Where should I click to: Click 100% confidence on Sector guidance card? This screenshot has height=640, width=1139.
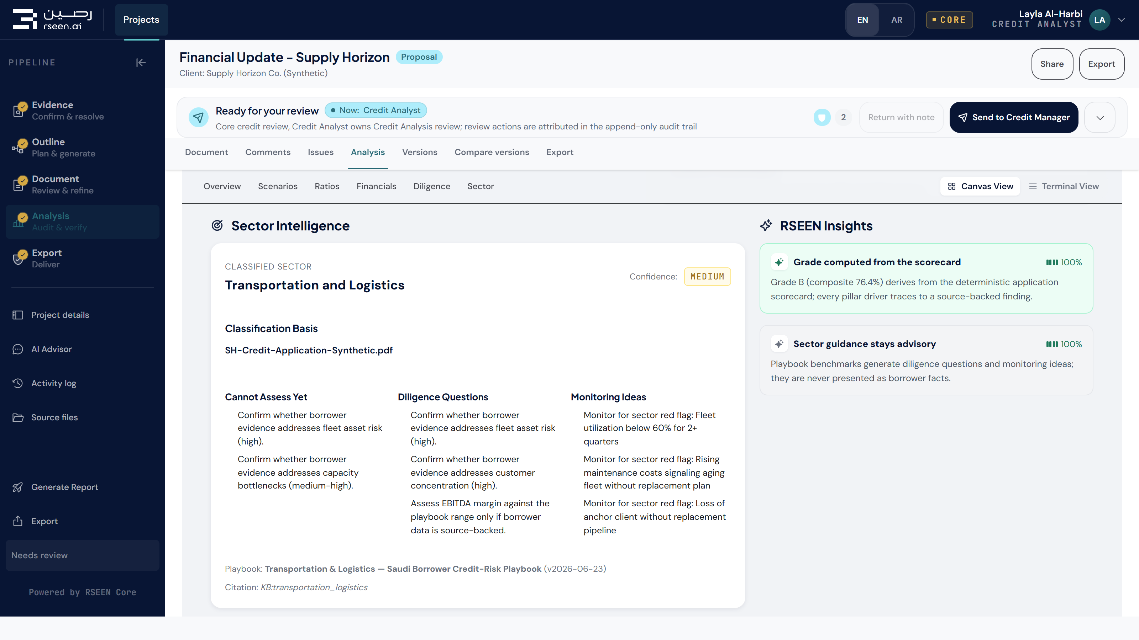(x=1064, y=343)
